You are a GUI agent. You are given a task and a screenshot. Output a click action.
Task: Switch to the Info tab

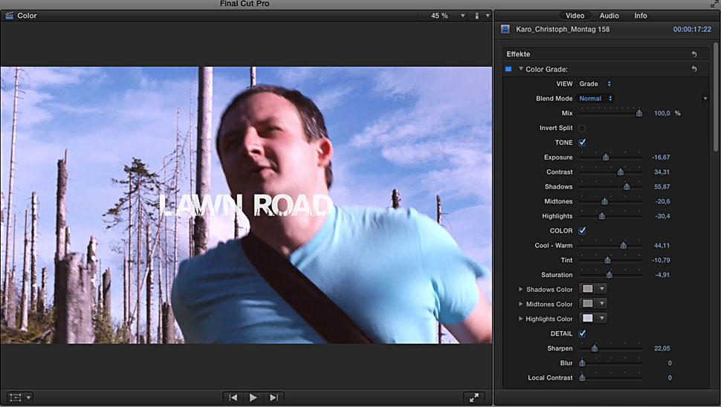(x=640, y=16)
